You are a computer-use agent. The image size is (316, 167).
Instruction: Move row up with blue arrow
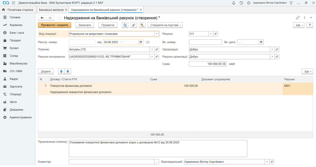pos(61,71)
